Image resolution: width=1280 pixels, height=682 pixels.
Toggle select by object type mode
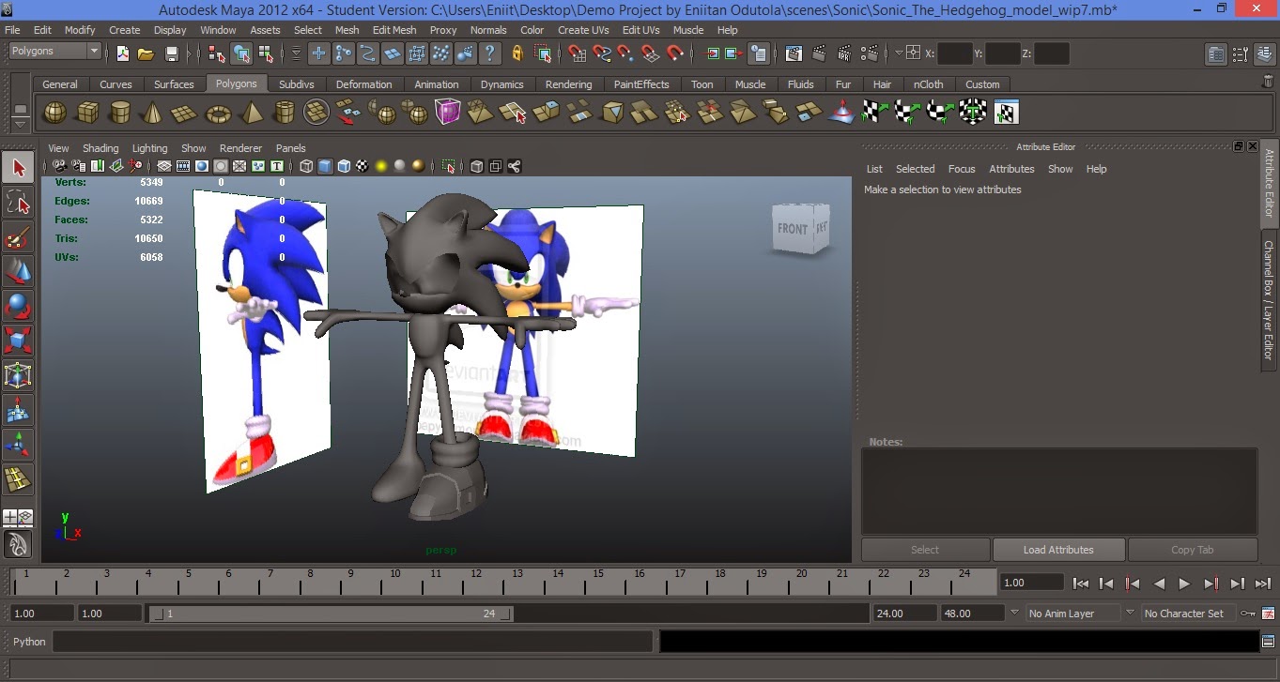[x=242, y=53]
